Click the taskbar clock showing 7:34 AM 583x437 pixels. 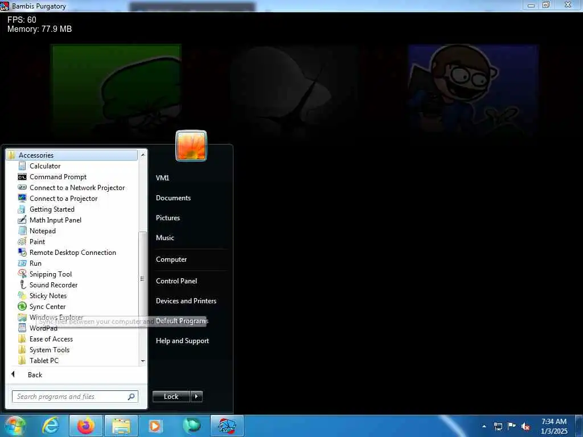point(554,426)
